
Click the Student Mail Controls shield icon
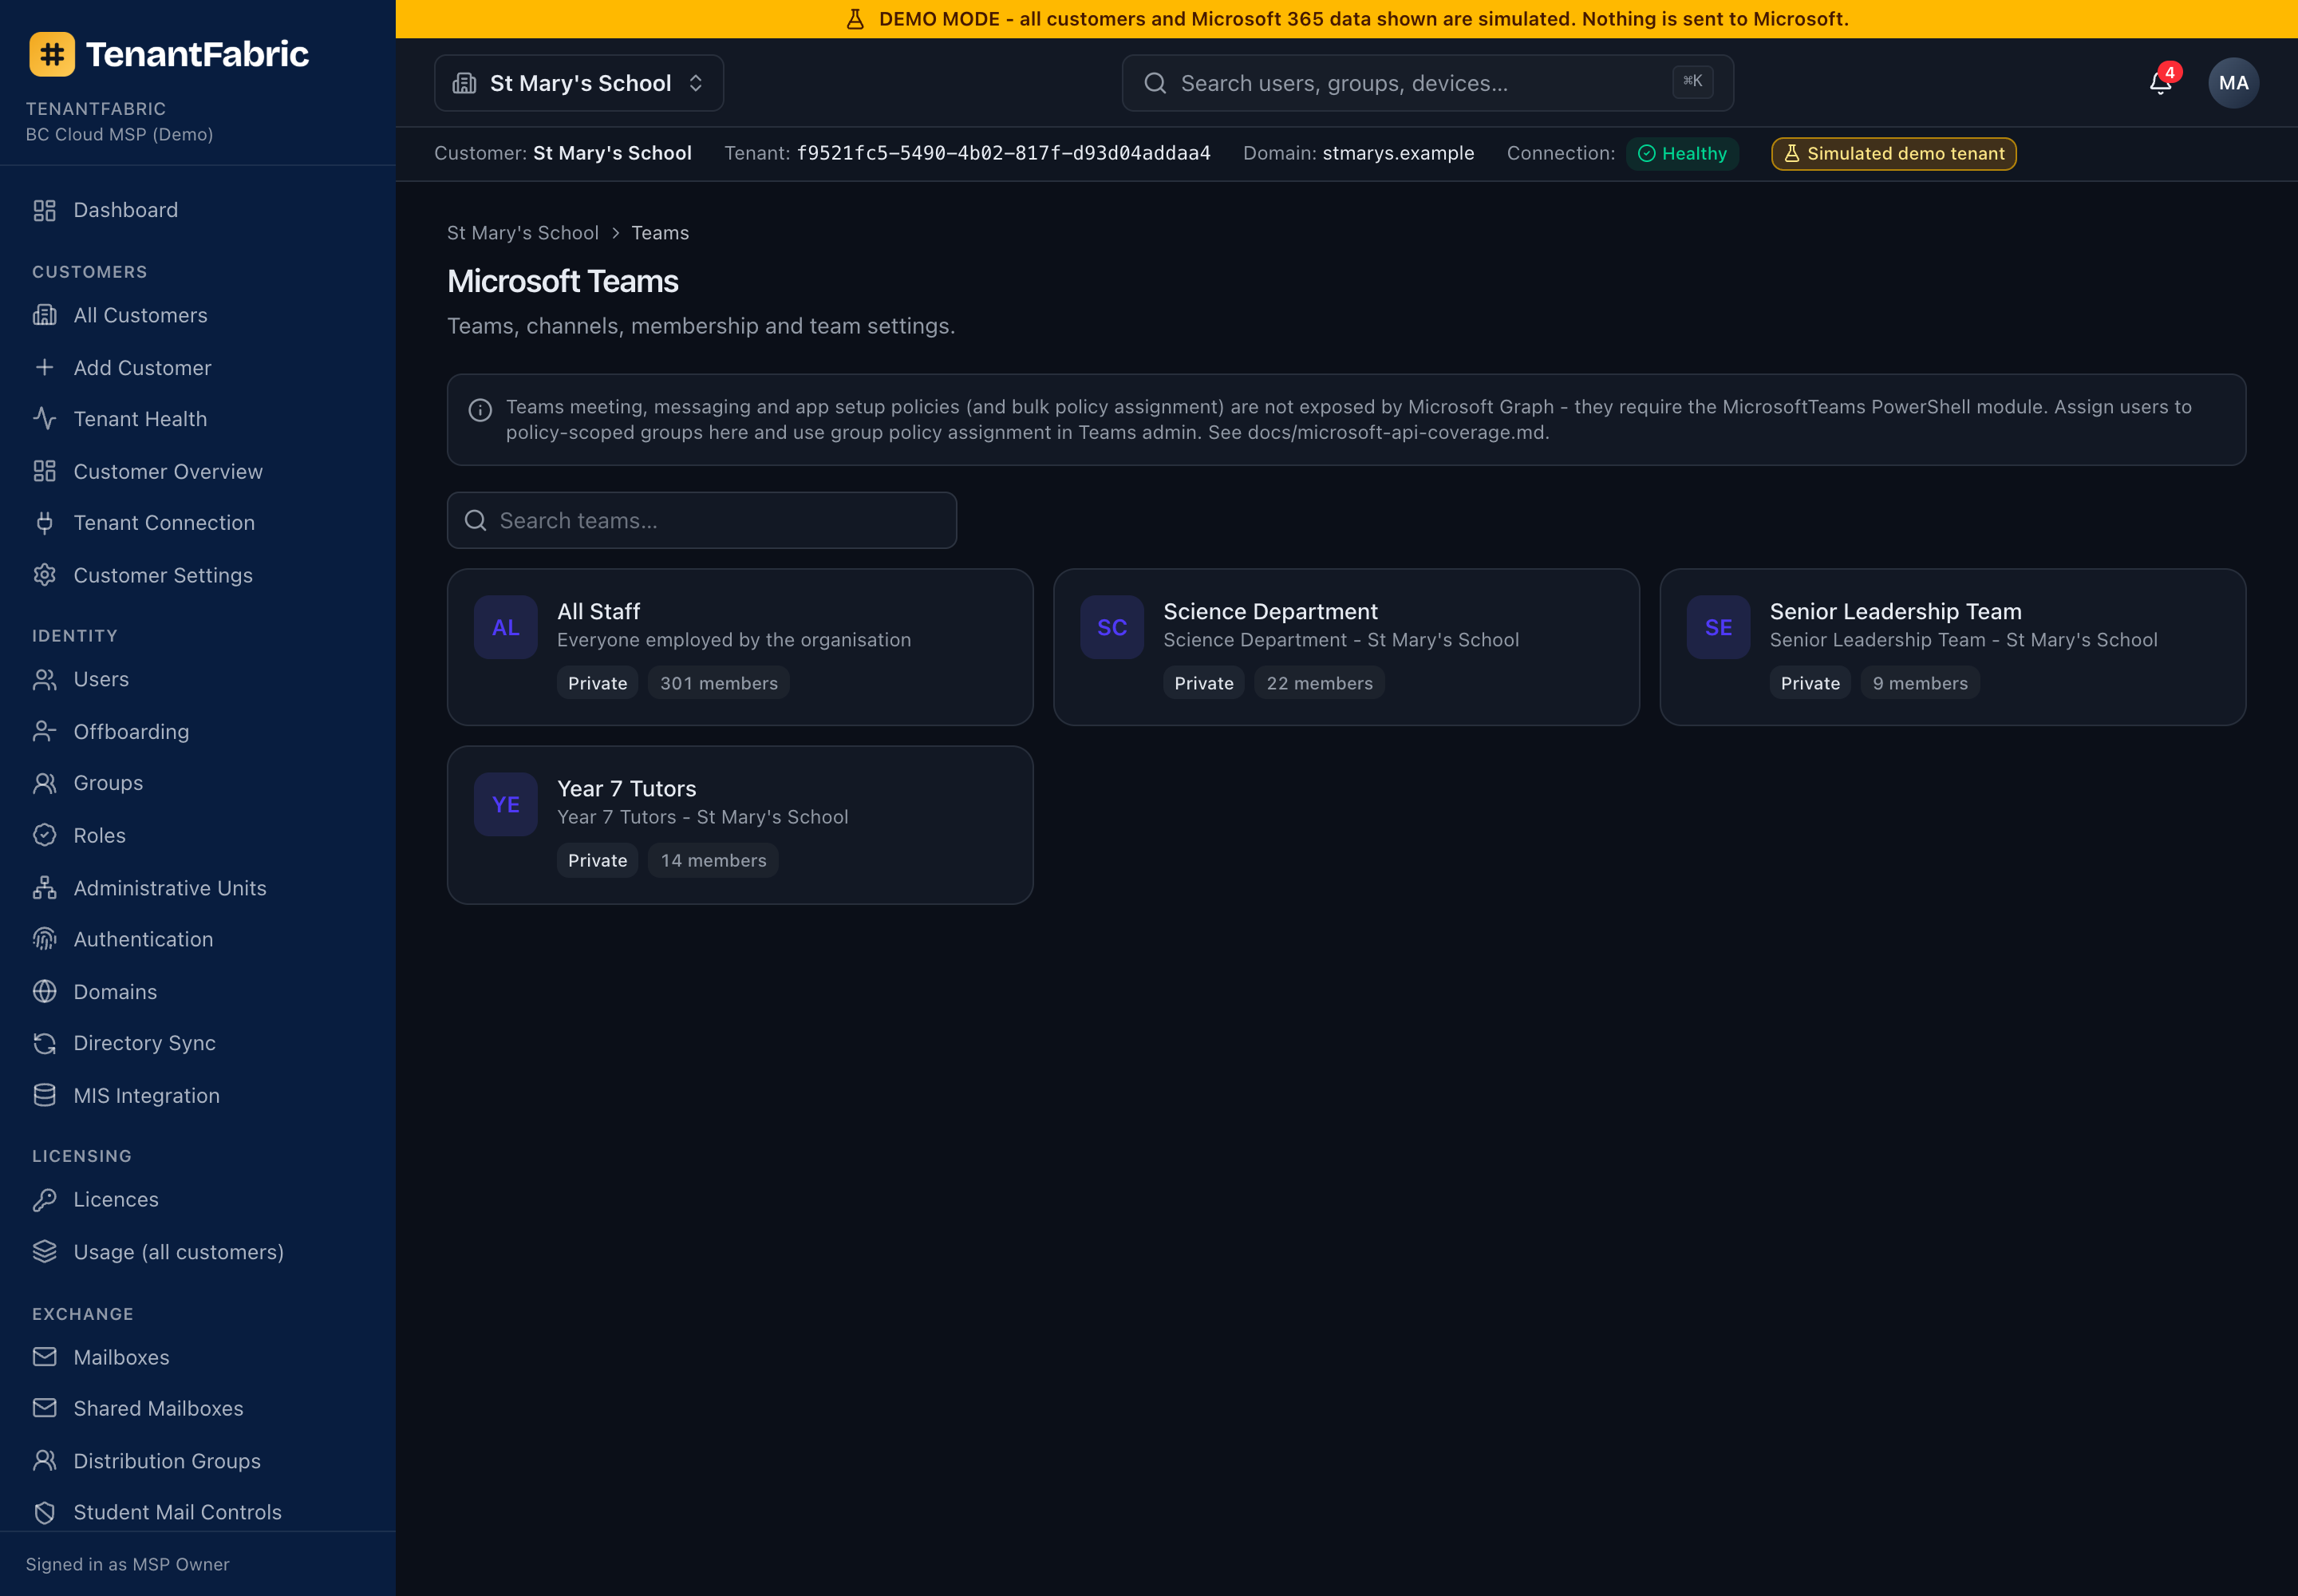[45, 1512]
